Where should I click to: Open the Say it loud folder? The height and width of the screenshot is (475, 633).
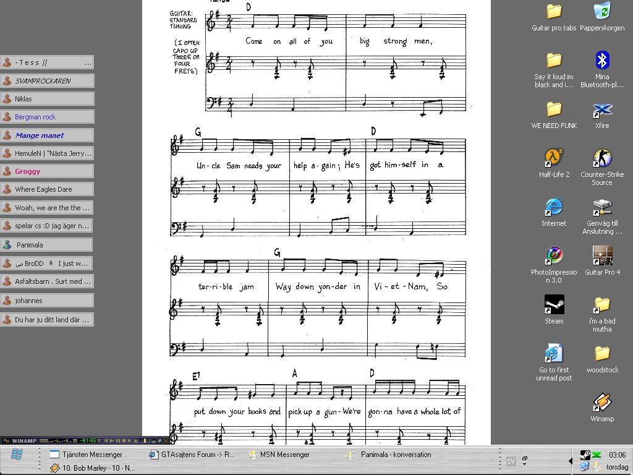[554, 71]
